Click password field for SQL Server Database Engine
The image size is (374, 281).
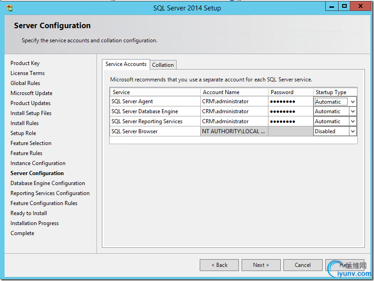click(291, 111)
